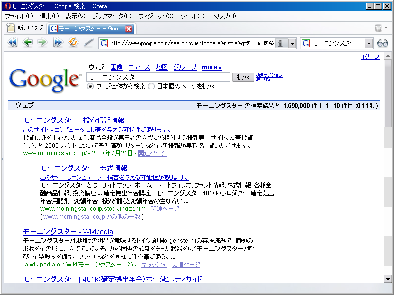
Task: Click www.morningstar.co.jp との他の一致 link
Action: pyautogui.click(x=92, y=217)
